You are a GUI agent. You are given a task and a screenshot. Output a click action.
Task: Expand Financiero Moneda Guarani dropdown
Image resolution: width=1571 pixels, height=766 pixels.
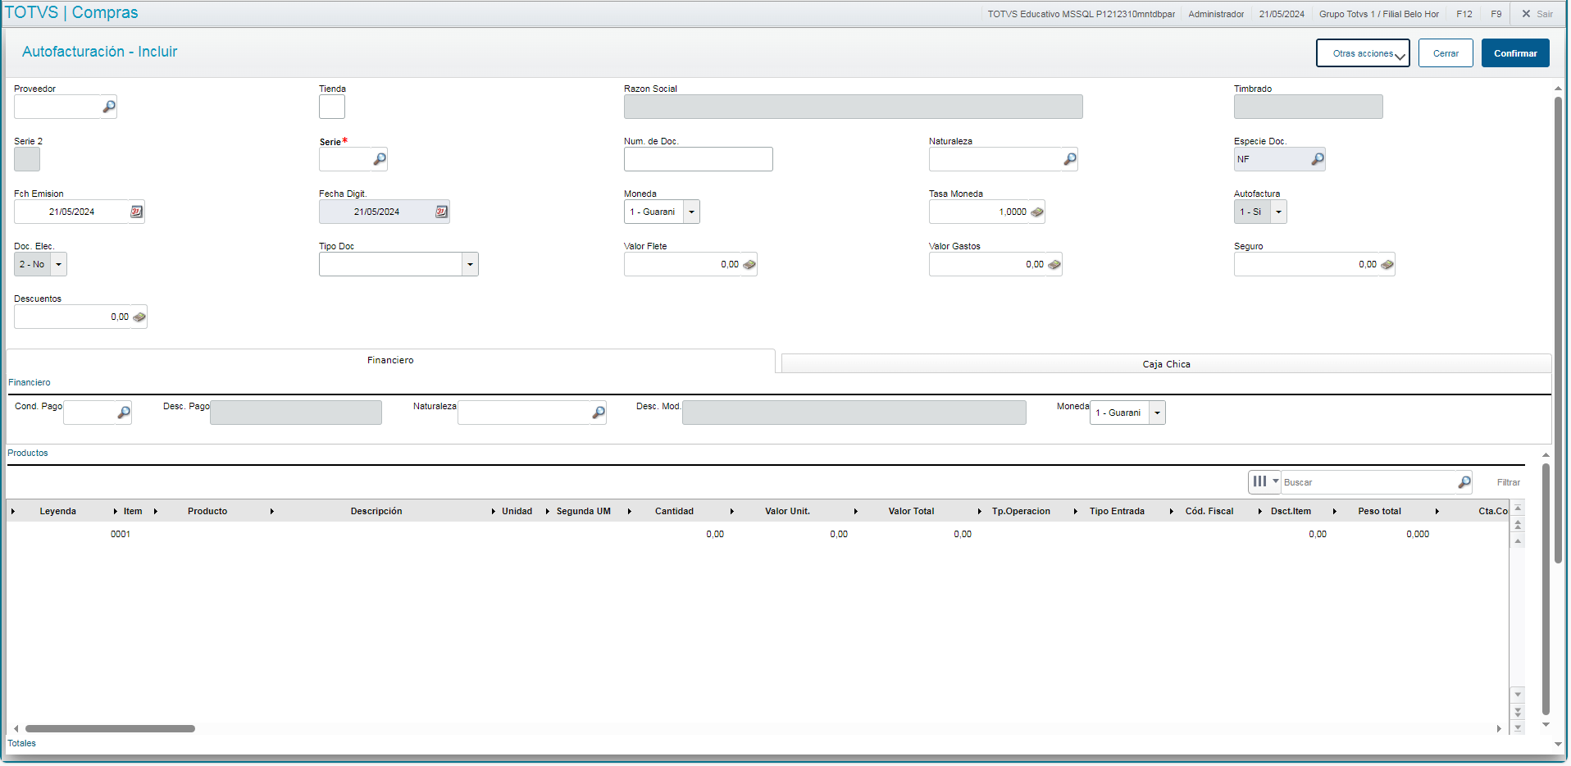[1158, 413]
